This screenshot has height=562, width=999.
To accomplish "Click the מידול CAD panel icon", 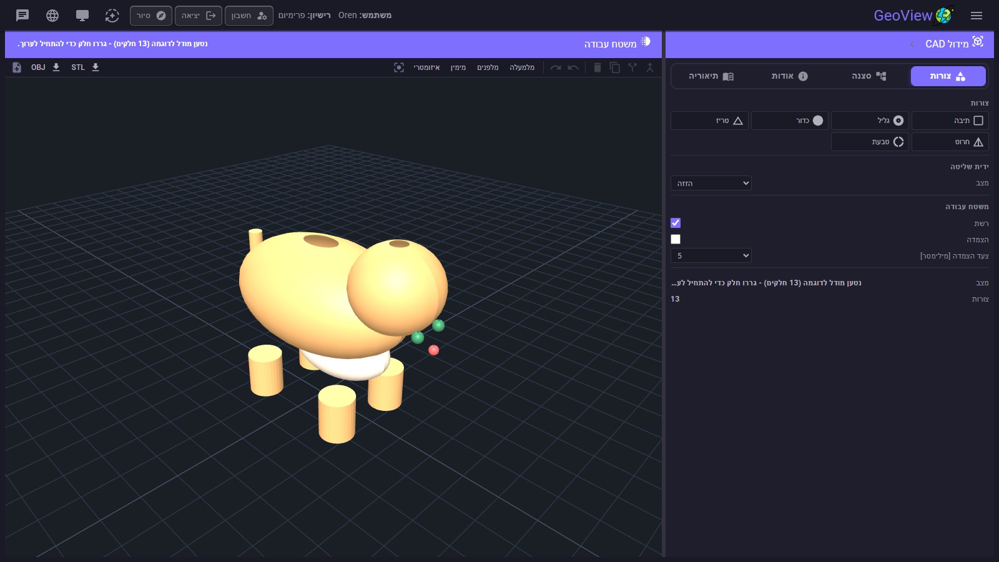I will (978, 41).
